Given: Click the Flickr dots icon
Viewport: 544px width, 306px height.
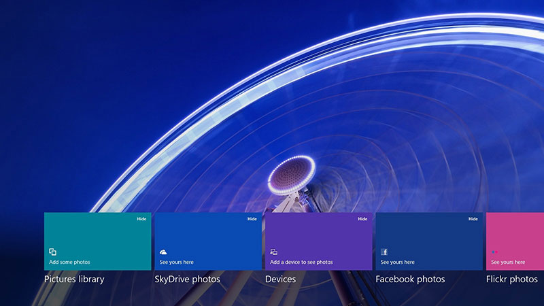Looking at the screenshot, I should pyautogui.click(x=495, y=252).
